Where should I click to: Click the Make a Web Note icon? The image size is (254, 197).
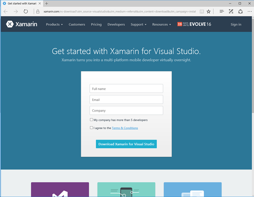231,11
